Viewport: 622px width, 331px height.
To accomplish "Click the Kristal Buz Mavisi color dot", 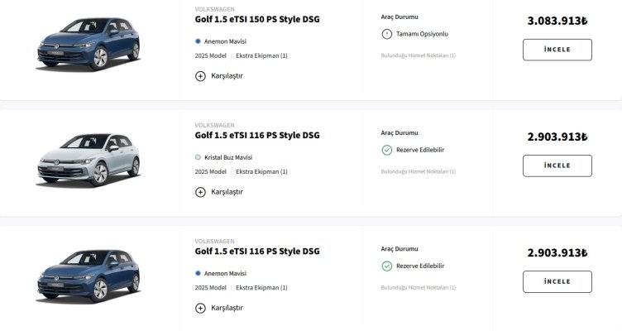I will [x=199, y=156].
